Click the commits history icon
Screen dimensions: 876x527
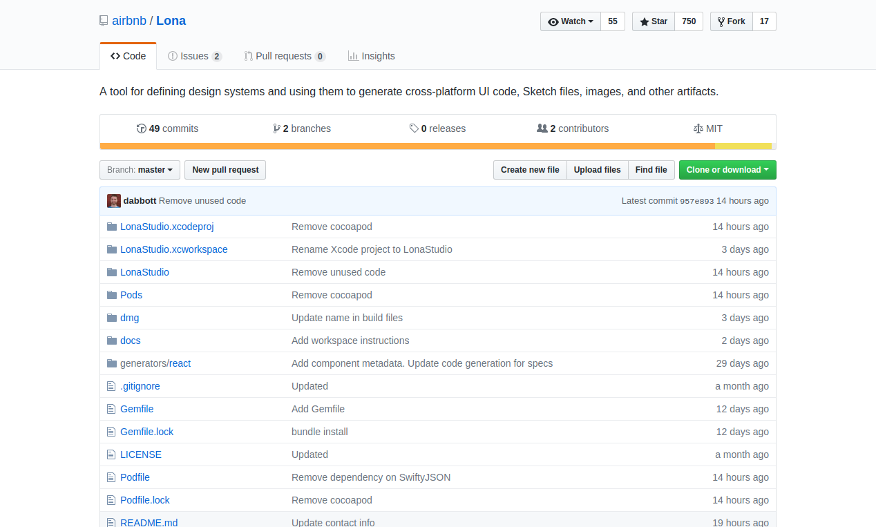(x=142, y=128)
